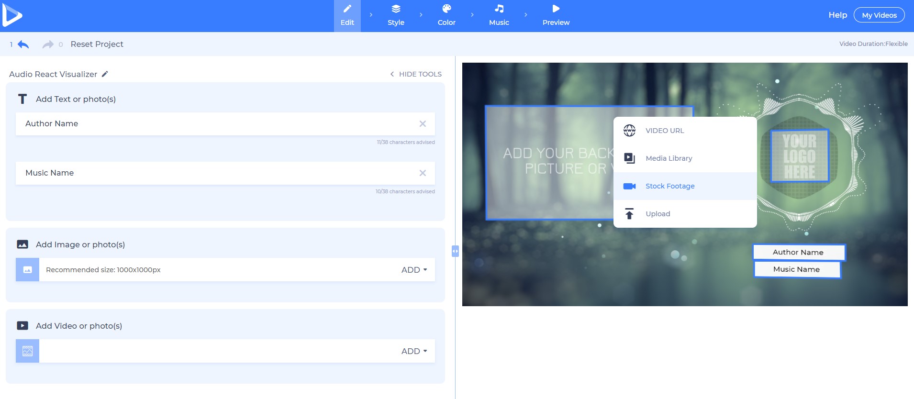This screenshot has height=399, width=914.
Task: Click the app logo in header
Action: click(x=12, y=15)
